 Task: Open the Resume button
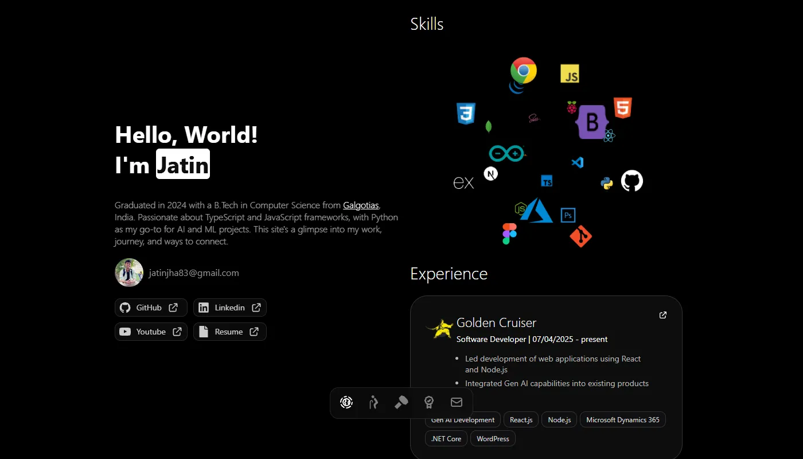click(x=230, y=332)
